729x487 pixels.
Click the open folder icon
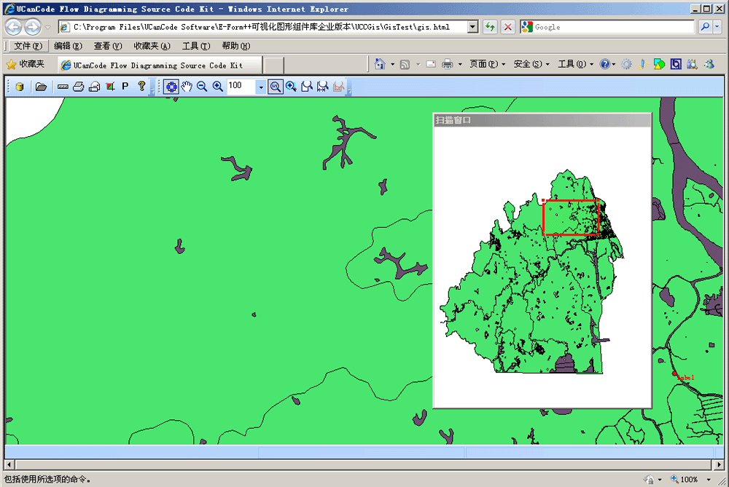[42, 87]
